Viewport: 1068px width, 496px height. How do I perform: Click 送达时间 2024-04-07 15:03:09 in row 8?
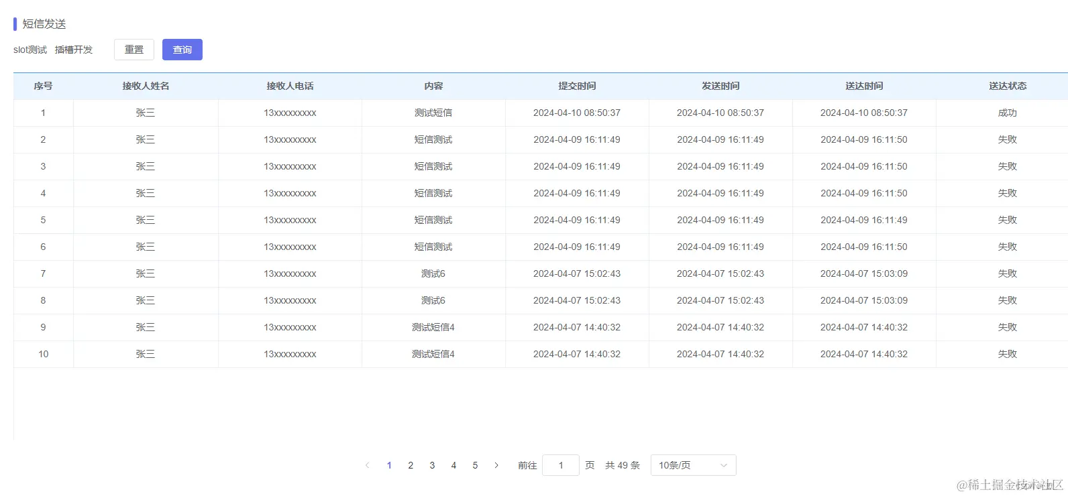(x=864, y=300)
